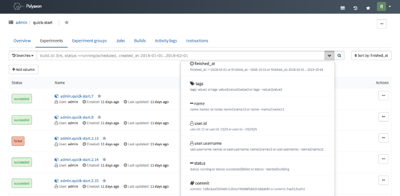
Task: Click succeeded badge of admin.quick-start.7
Action: [x=21, y=99]
